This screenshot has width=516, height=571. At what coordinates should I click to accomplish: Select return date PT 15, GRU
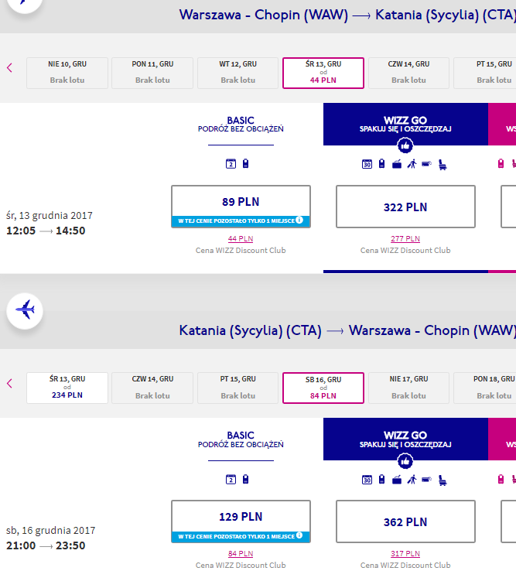[237, 388]
